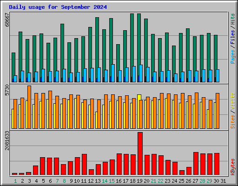This screenshot has width=238, height=186.
Task: Click day label 30 on the x-axis
Action: coord(216,181)
